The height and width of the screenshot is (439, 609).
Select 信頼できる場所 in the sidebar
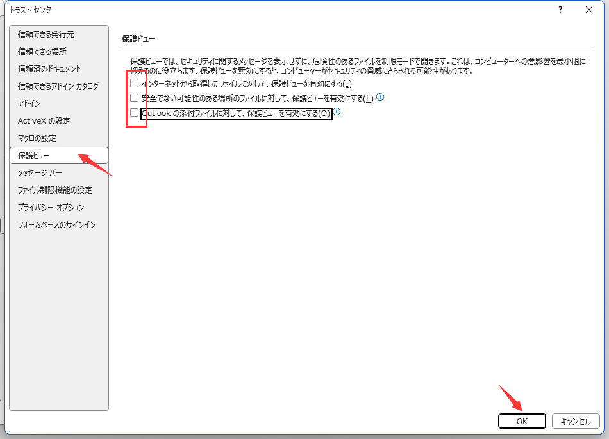tap(42, 51)
